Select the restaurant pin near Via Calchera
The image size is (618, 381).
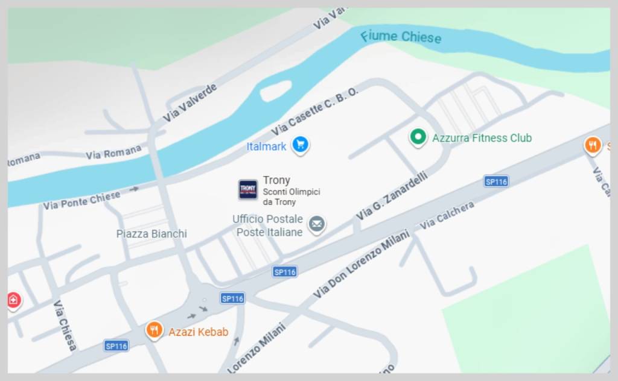[593, 145]
